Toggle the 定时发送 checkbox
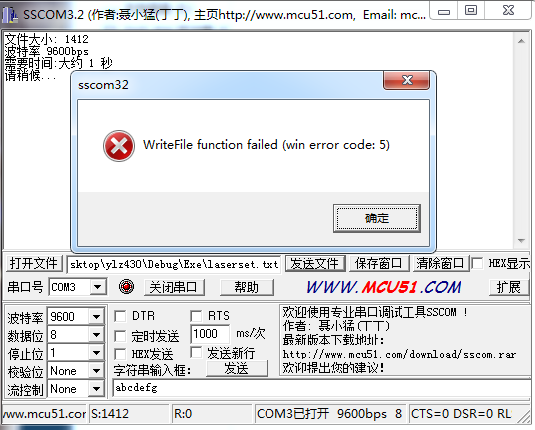 pyautogui.click(x=120, y=336)
